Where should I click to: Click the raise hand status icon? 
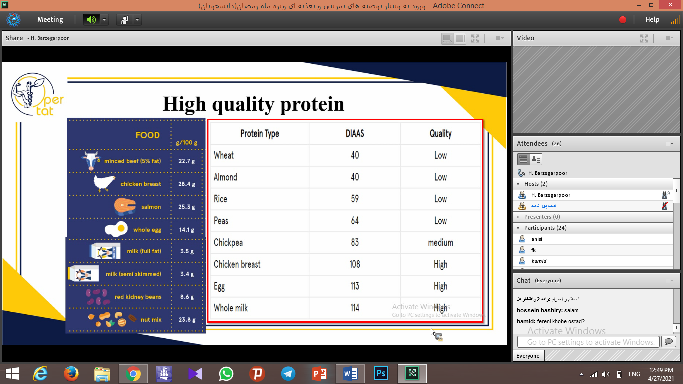click(124, 20)
